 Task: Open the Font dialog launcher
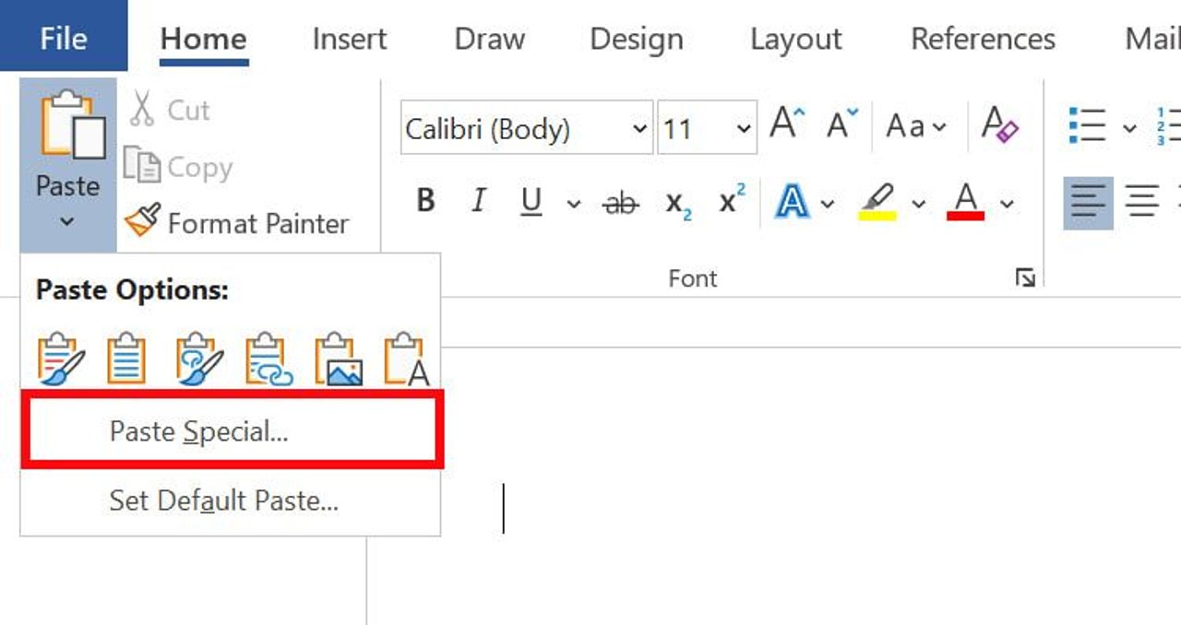click(x=1025, y=277)
